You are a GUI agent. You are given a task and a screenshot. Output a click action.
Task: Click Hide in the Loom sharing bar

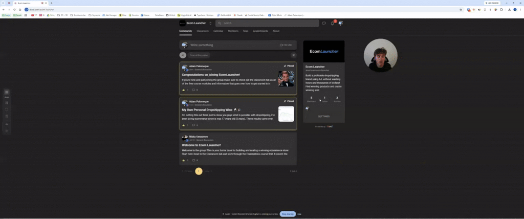click(x=299, y=214)
